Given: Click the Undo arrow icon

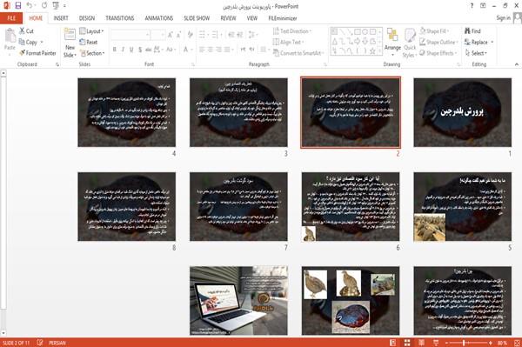Looking at the screenshot, I should (x=30, y=6).
